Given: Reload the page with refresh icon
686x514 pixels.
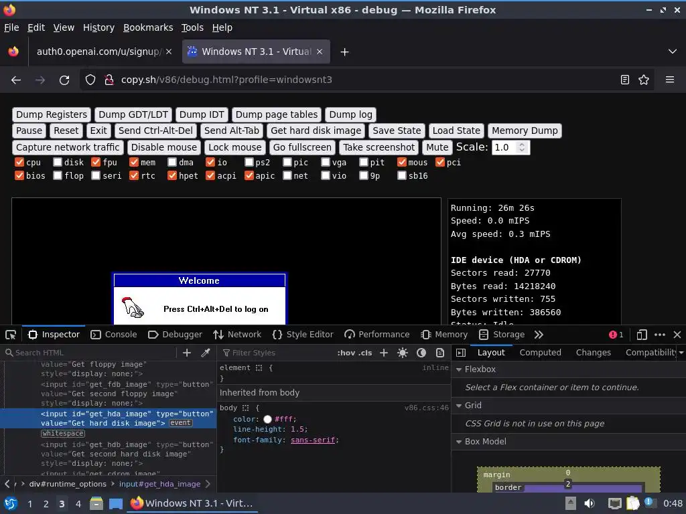Looking at the screenshot, I should pyautogui.click(x=64, y=80).
